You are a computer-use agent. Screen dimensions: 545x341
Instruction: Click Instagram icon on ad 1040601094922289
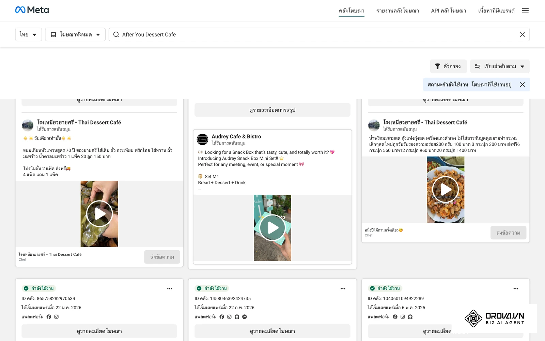(x=403, y=317)
